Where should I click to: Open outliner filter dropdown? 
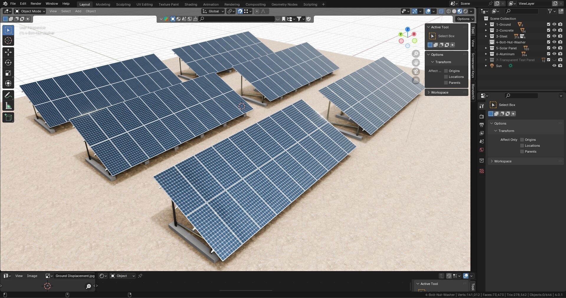point(552,11)
